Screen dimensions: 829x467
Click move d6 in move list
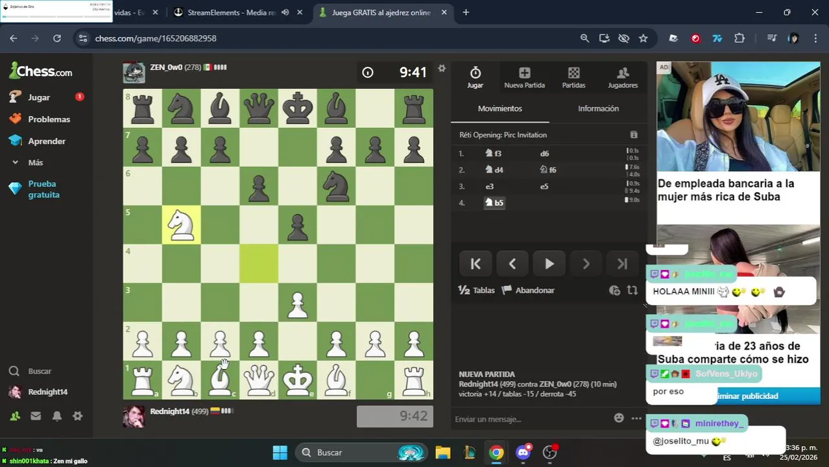(x=544, y=153)
